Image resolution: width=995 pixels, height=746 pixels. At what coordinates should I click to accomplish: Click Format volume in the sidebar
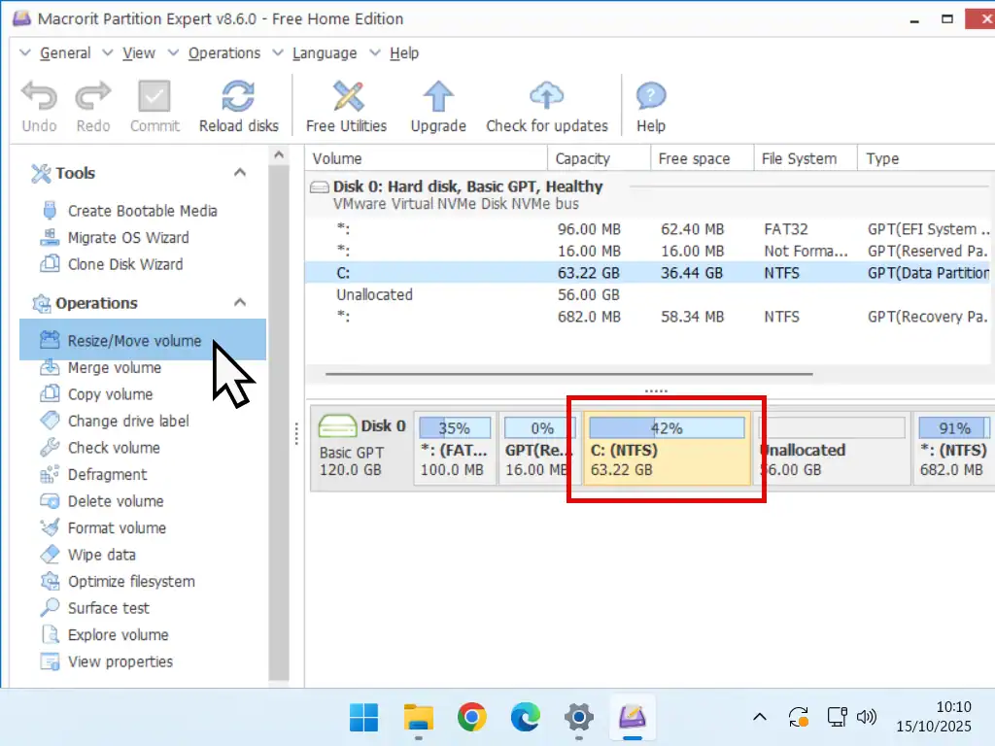click(x=117, y=528)
